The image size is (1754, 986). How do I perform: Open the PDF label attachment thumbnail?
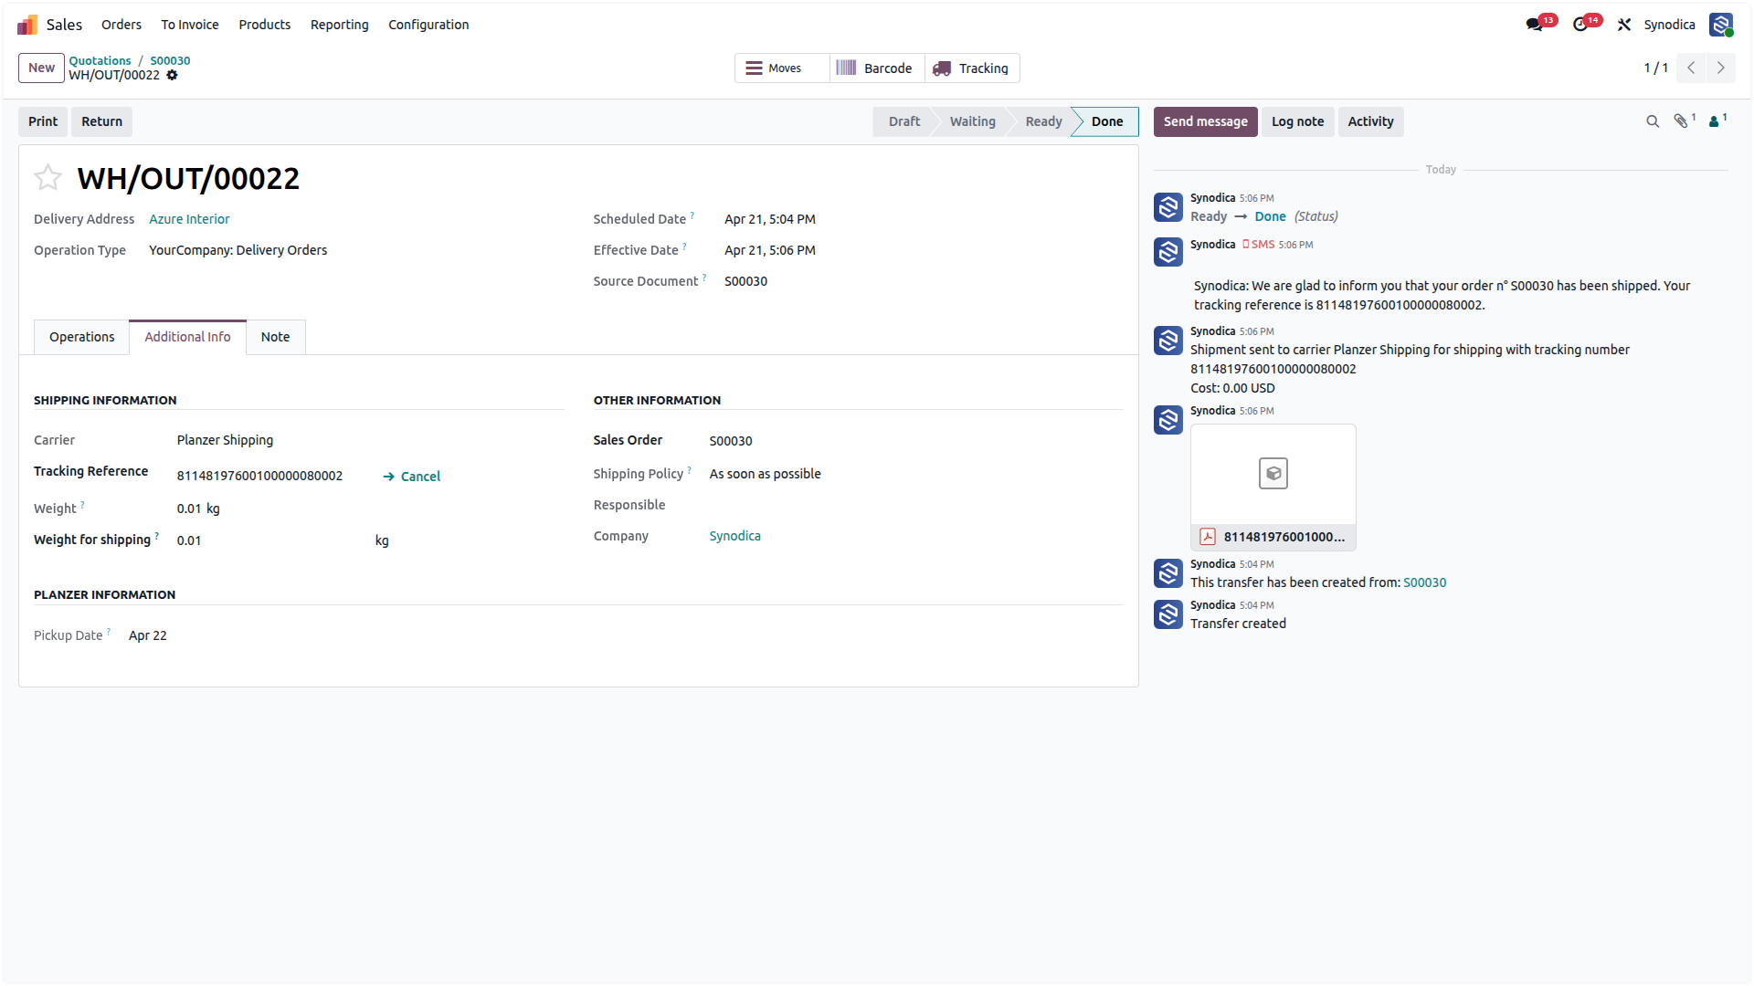tap(1273, 487)
